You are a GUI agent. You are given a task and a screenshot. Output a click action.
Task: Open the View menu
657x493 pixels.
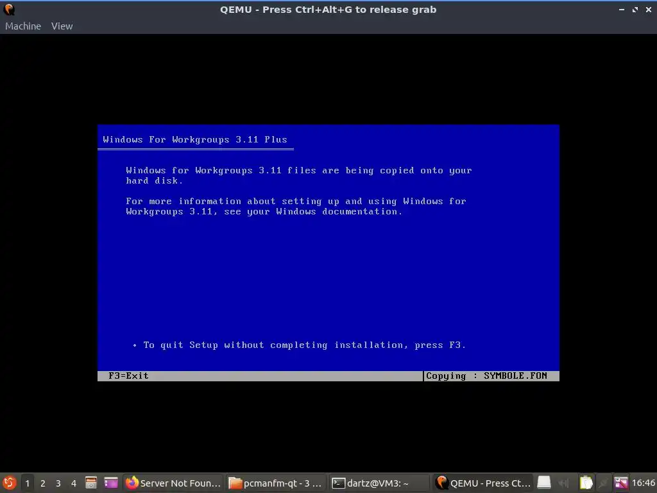(62, 26)
